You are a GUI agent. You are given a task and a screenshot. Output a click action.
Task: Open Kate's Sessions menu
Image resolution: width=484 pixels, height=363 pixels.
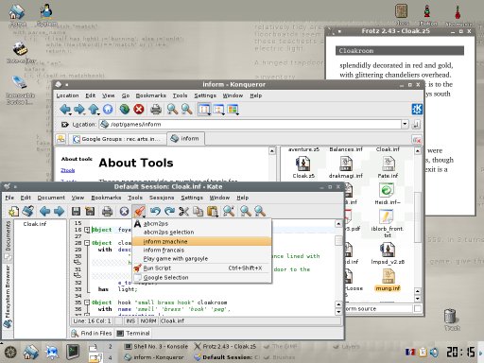click(162, 198)
